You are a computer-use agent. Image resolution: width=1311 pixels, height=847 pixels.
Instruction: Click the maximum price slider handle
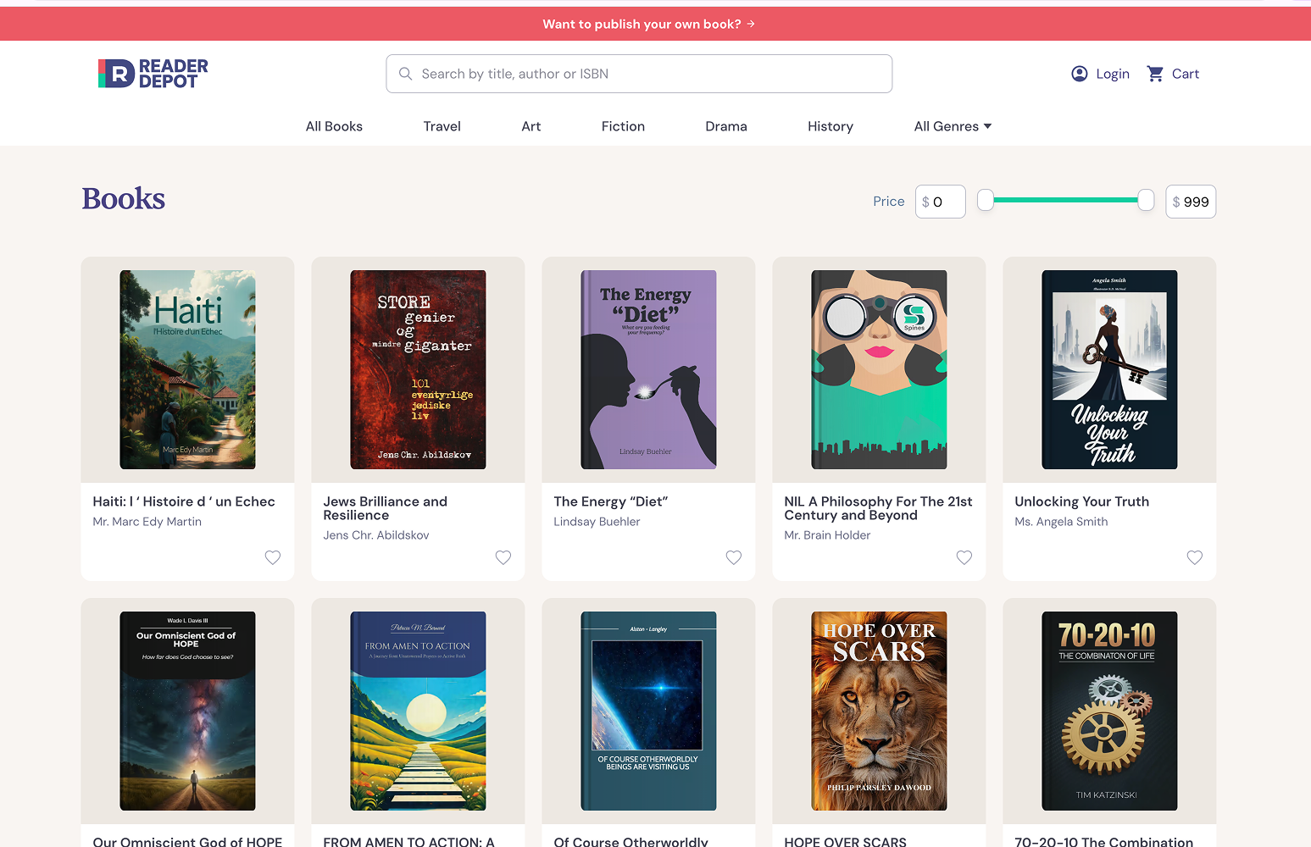pos(1146,200)
